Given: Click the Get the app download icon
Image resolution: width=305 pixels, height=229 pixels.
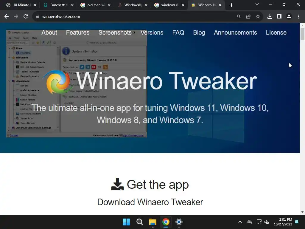Looking at the screenshot, I should (x=117, y=184).
